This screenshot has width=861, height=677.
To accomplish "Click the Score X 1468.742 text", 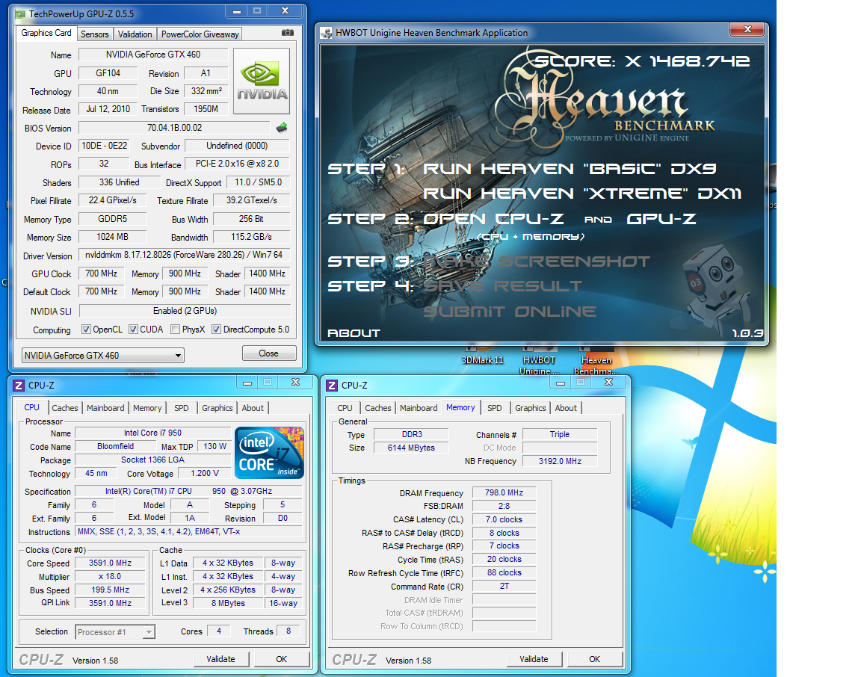I will click(x=643, y=61).
